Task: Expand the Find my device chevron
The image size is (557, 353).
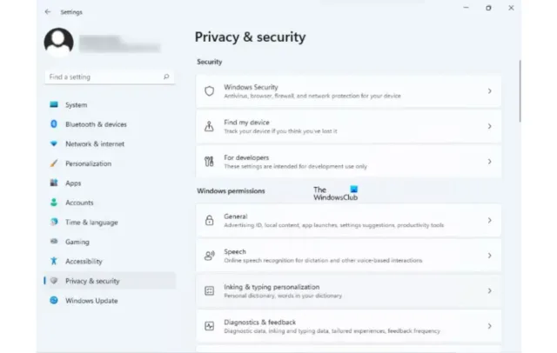Action: [489, 126]
